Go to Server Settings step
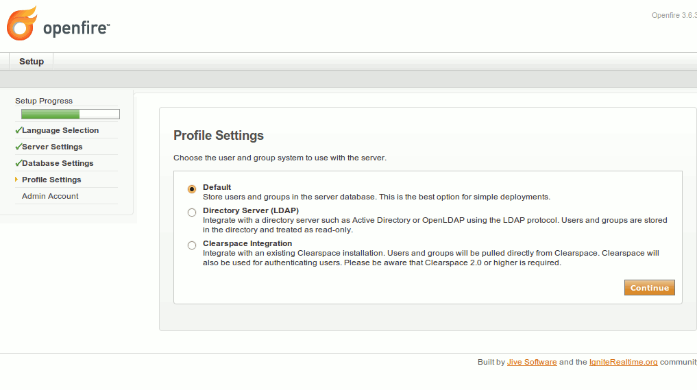Image resolution: width=697 pixels, height=390 pixels. (52, 147)
